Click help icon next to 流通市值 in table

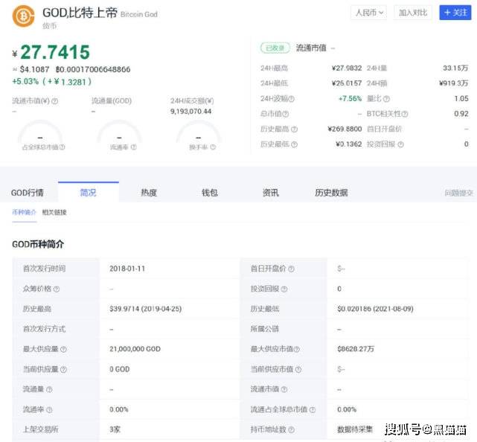click(x=284, y=389)
